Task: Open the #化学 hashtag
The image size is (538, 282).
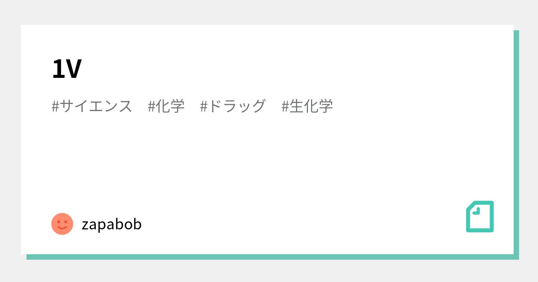Action: [x=166, y=106]
